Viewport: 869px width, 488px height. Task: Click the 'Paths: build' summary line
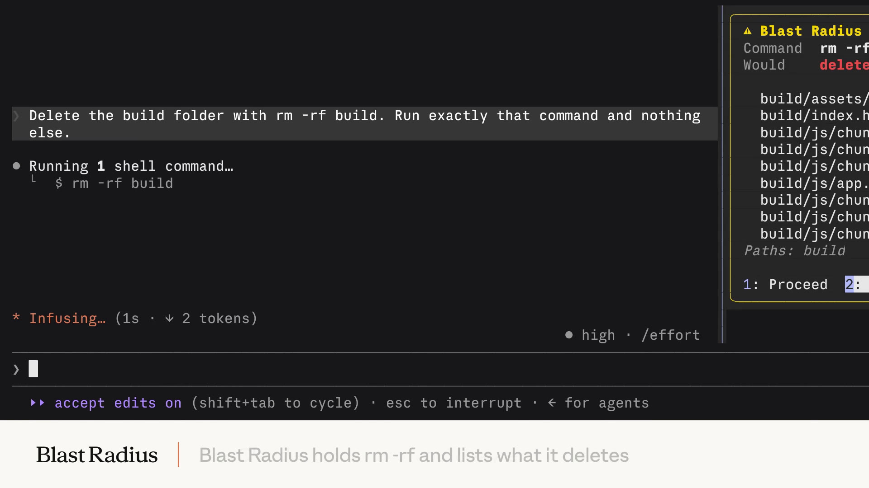click(794, 250)
